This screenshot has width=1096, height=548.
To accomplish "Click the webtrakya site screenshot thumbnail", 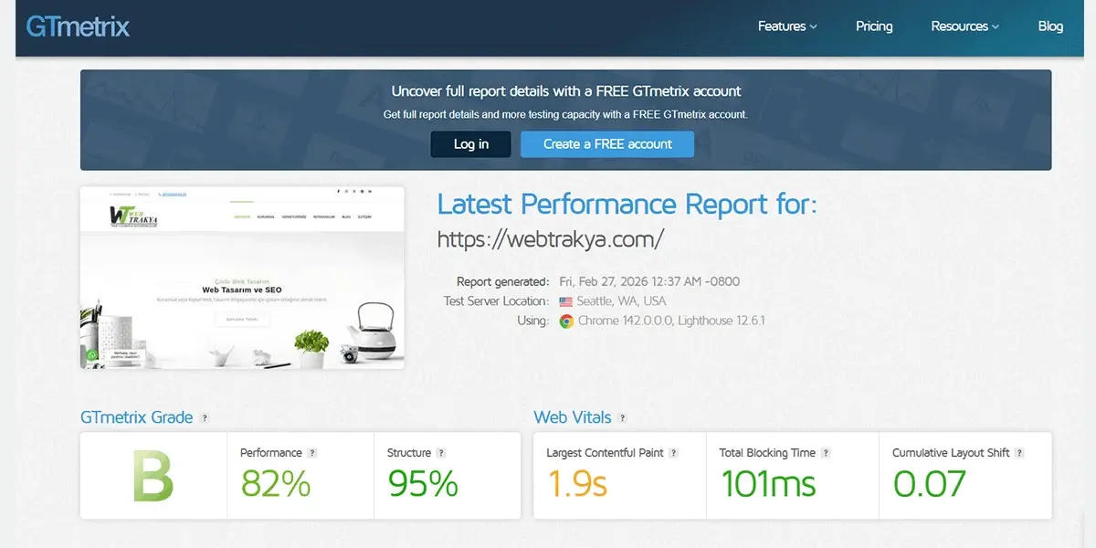I will (242, 278).
